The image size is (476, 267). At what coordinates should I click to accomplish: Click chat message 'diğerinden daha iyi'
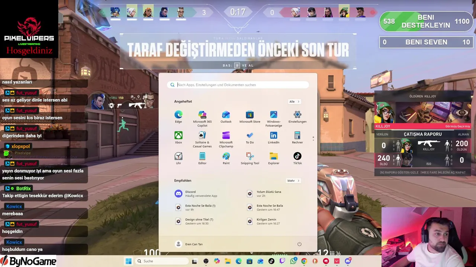pyautogui.click(x=22, y=136)
